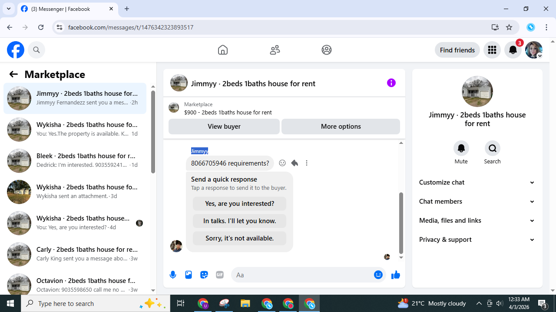The height and width of the screenshot is (312, 556).
Task: Click the View buyer button
Action: (224, 127)
